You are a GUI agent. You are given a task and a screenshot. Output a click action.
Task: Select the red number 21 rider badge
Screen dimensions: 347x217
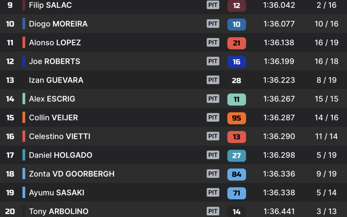(x=236, y=43)
